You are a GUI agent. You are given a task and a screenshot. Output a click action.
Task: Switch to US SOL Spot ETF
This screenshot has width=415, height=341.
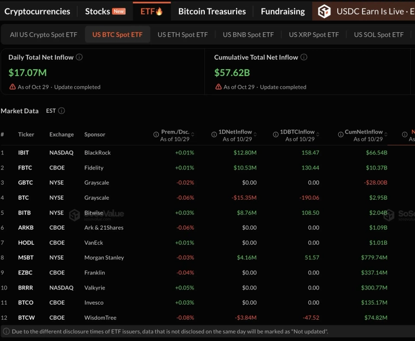(379, 35)
